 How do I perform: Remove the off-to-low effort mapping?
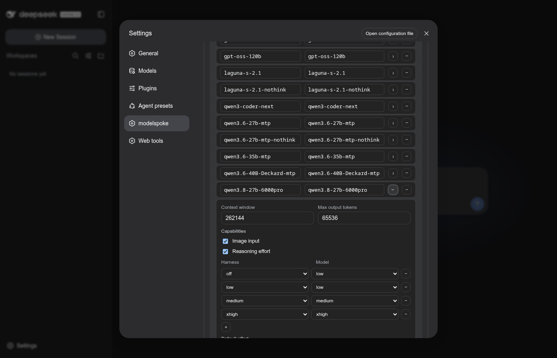point(406,274)
